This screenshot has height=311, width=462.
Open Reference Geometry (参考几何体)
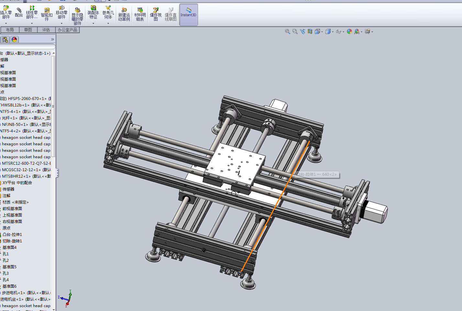108,12
